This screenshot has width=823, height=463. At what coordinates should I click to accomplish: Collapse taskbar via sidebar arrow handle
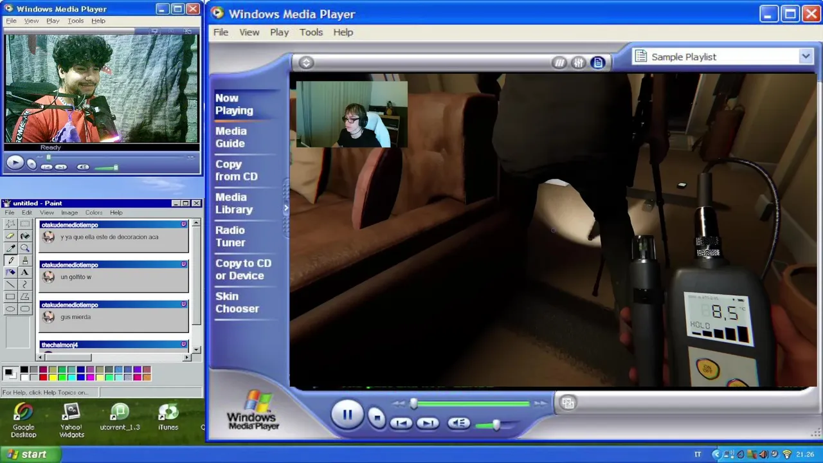tap(286, 208)
